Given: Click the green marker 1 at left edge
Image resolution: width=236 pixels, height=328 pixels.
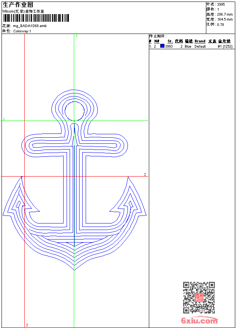Looking at the screenshot, I should point(4,119).
